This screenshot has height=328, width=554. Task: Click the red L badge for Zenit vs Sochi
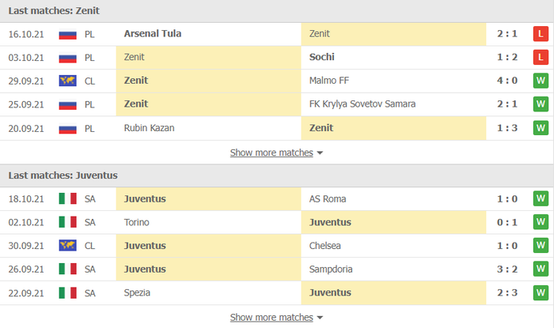541,57
